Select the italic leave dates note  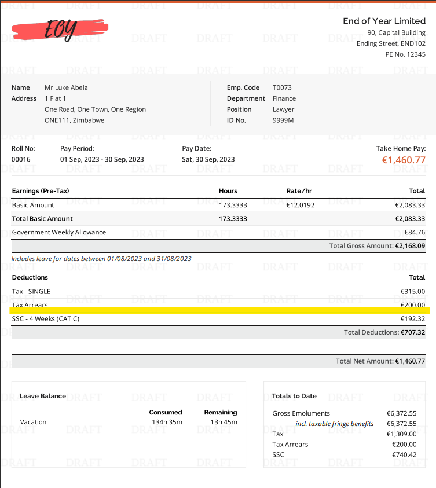101,259
